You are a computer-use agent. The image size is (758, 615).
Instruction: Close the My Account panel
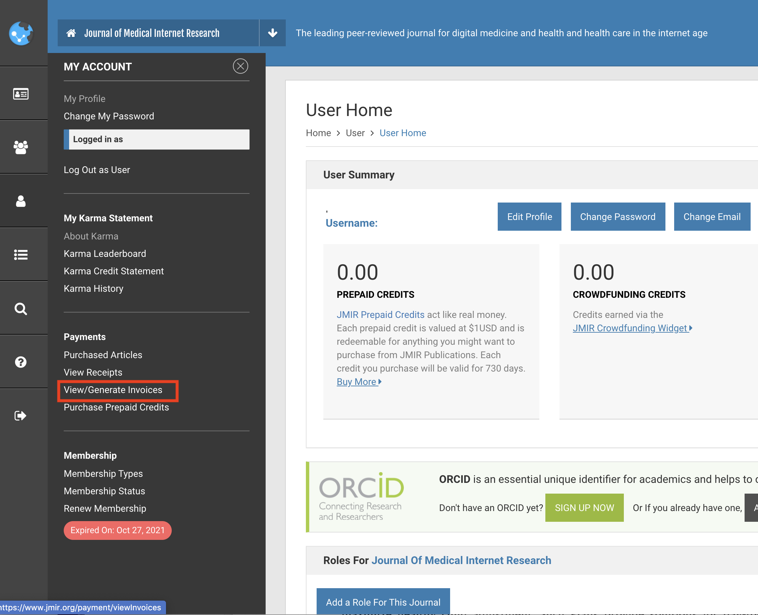[x=240, y=66]
